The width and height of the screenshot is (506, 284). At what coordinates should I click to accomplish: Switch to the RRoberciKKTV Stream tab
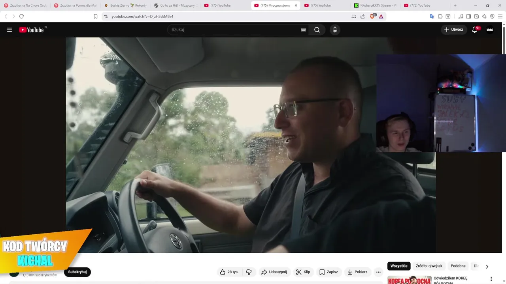[x=376, y=6]
